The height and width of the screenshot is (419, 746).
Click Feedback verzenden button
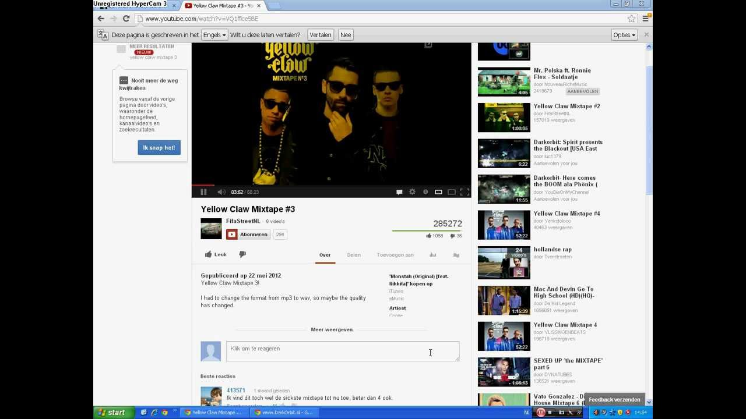[x=614, y=400]
